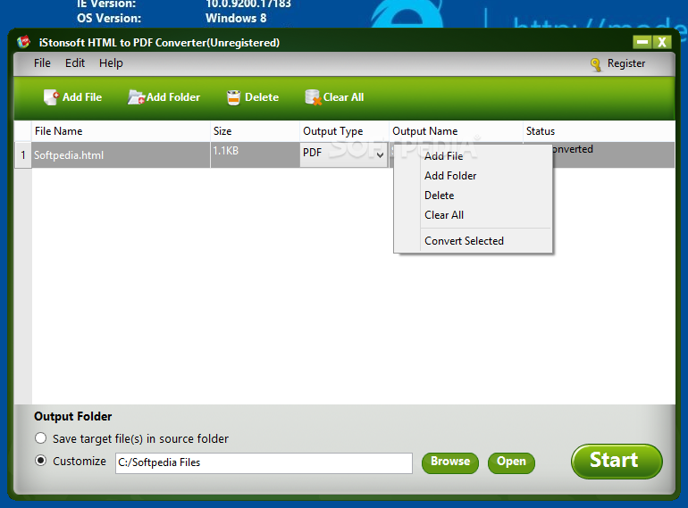The image size is (688, 508).
Task: Click the Register key icon
Action: point(595,64)
